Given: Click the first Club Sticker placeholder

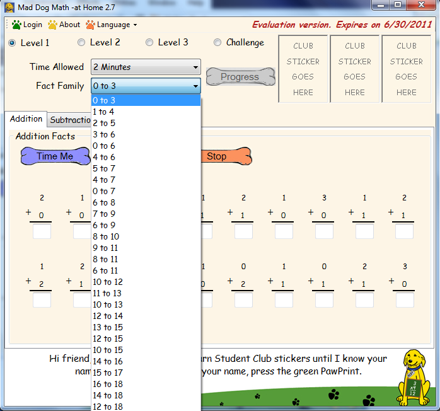Looking at the screenshot, I should point(303,69).
